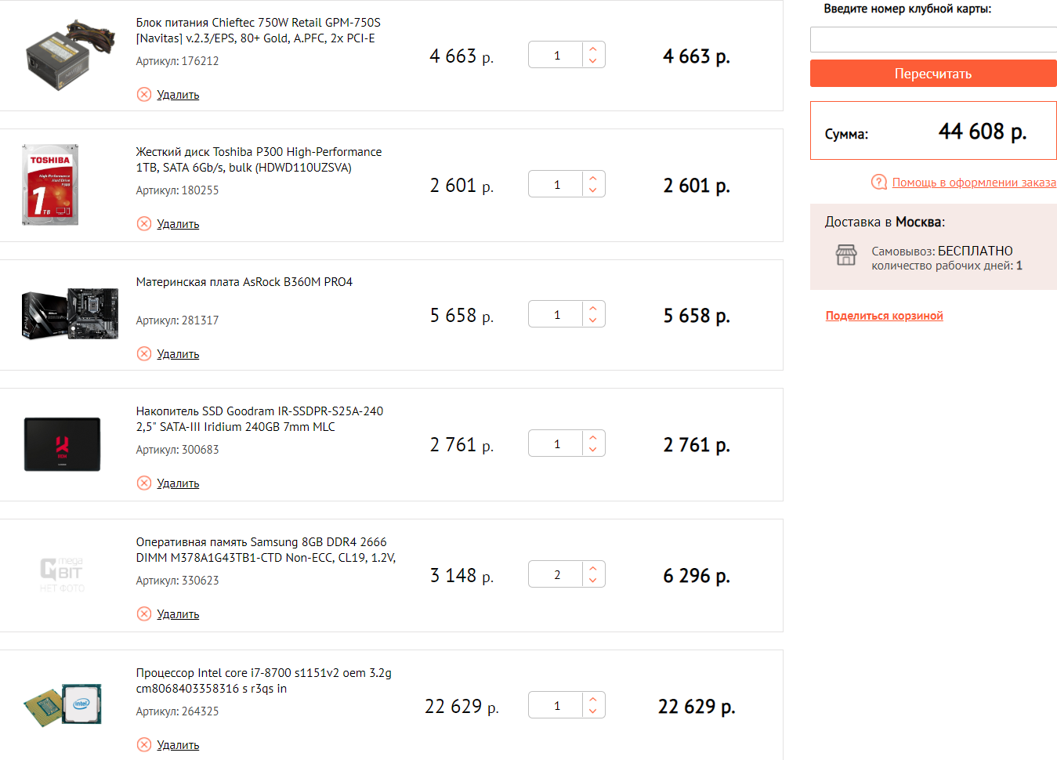Open the Toshiba hard drive product thumbnail
Screen dimensions: 1057x760
tap(50, 185)
